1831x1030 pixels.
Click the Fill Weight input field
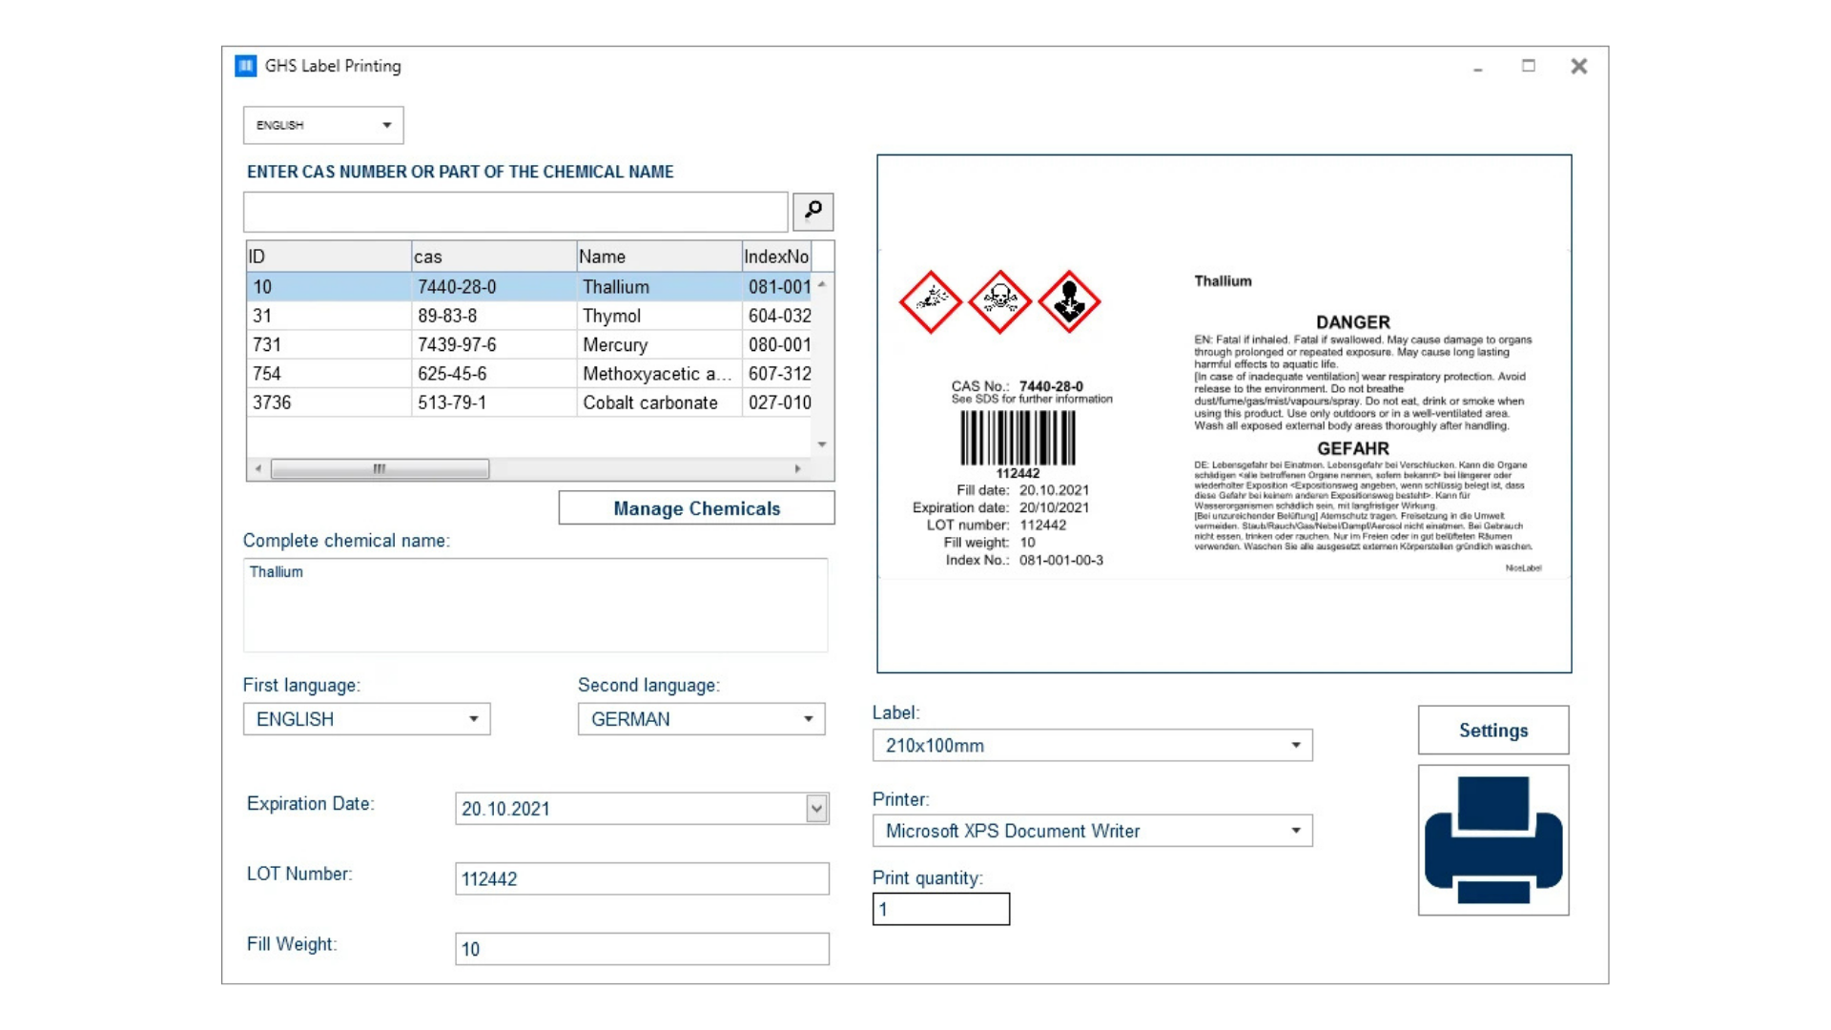642,949
